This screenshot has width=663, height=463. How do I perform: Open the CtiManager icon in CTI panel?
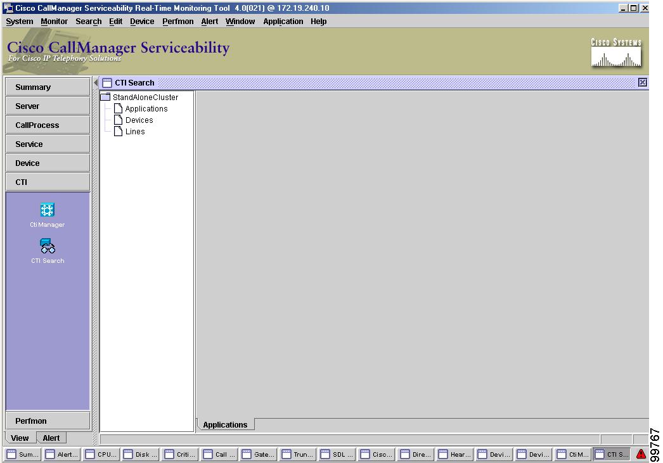point(47,210)
